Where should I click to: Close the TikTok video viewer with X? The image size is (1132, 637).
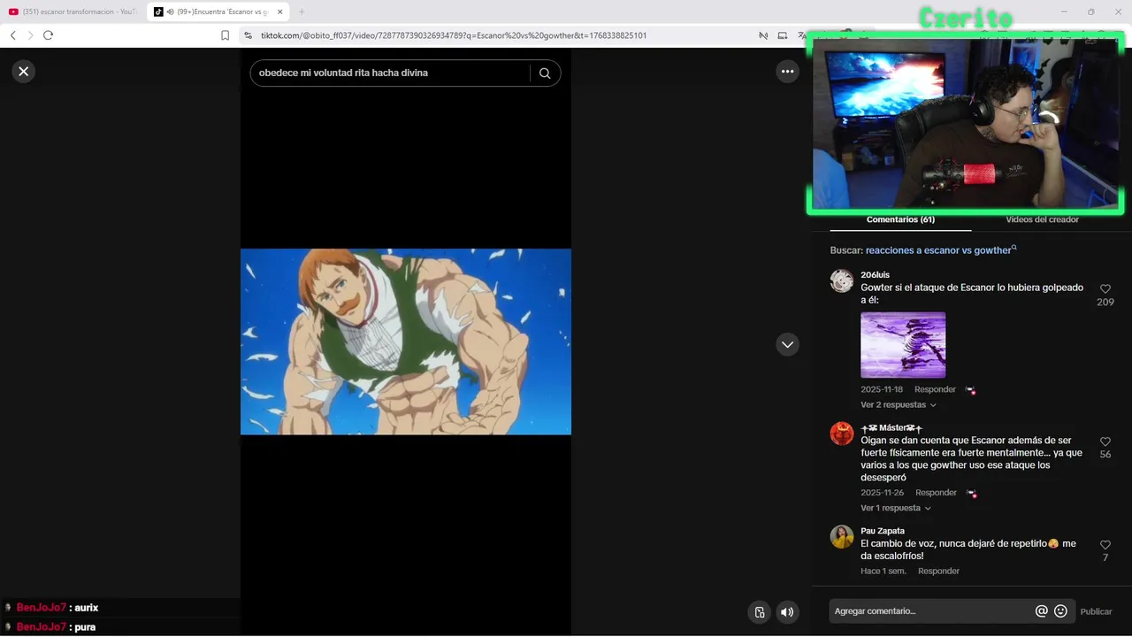[24, 72]
